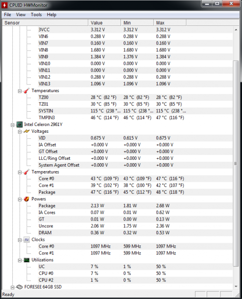
Task: Select the GT power row
Action: click(x=135, y=219)
